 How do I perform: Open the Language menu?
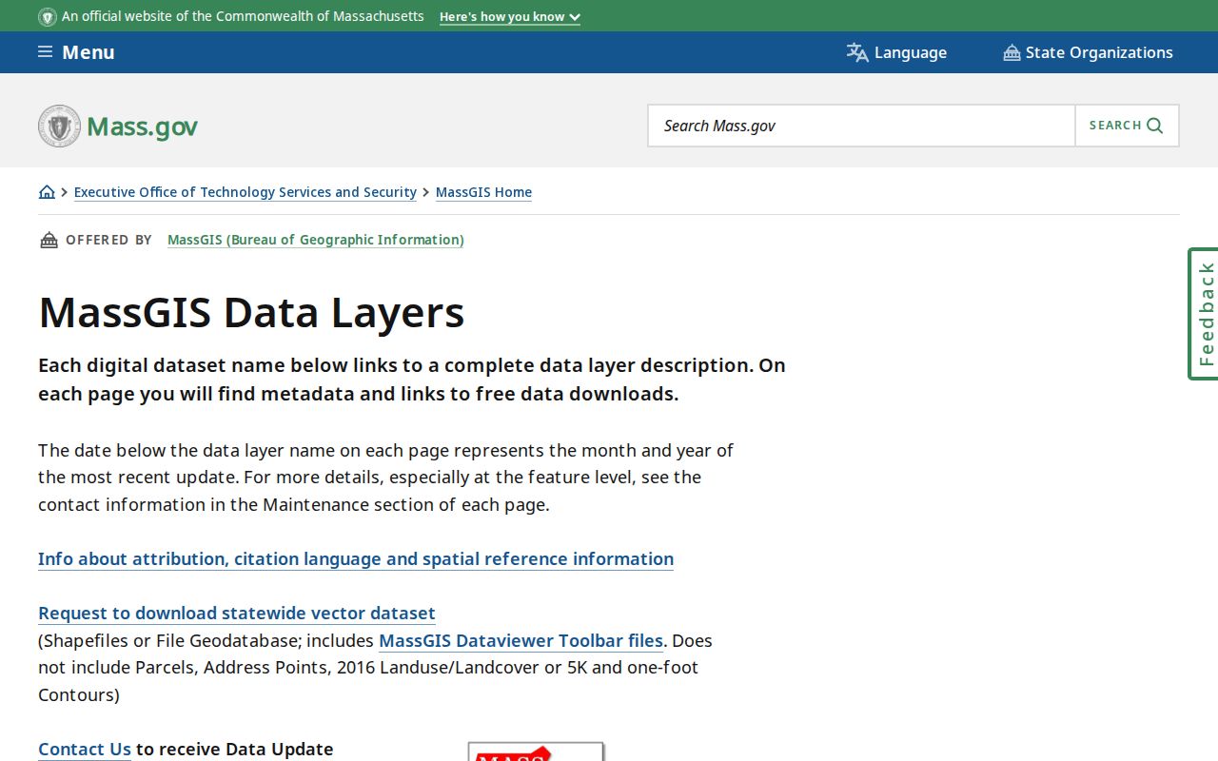(x=896, y=52)
